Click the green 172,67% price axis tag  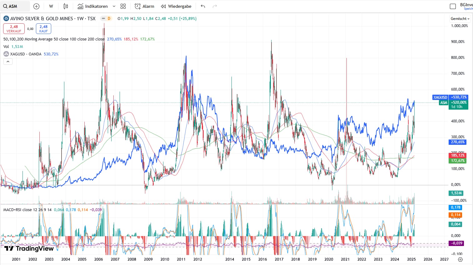[x=458, y=161]
